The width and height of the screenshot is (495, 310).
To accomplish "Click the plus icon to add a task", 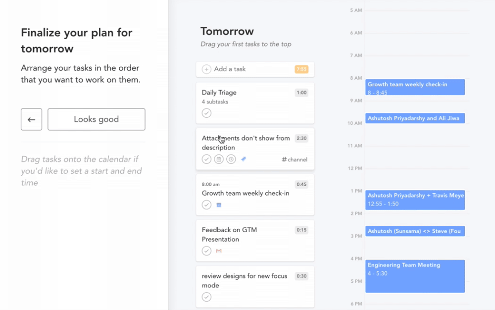I will coord(206,69).
